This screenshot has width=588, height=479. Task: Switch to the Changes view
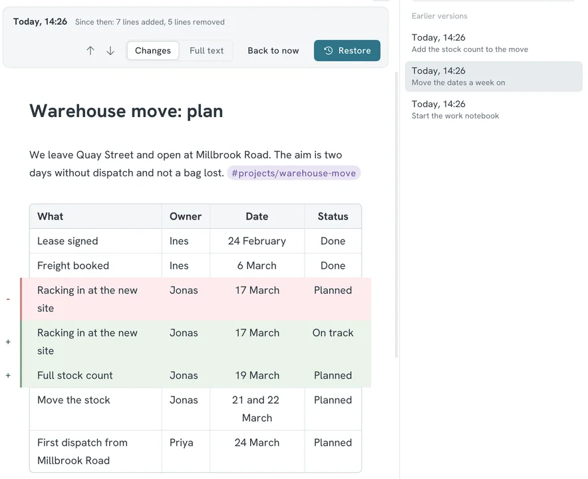tap(152, 51)
